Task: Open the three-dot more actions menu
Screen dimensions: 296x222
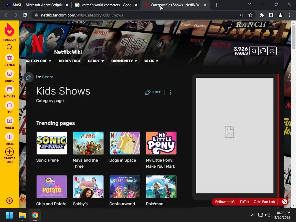Action: [x=171, y=92]
